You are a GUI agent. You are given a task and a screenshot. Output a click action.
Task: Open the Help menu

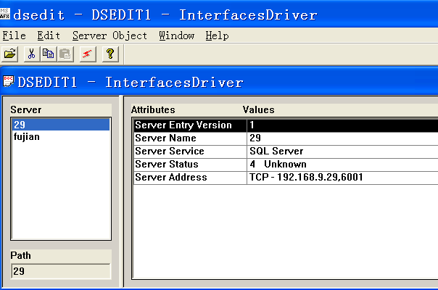pyautogui.click(x=217, y=36)
